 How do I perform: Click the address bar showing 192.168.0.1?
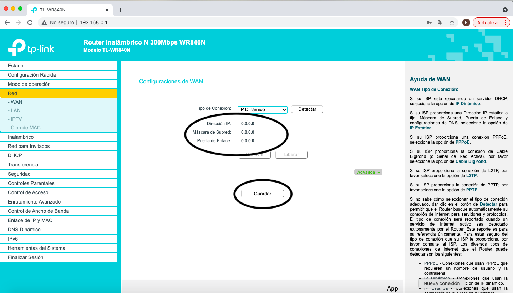pyautogui.click(x=214, y=22)
